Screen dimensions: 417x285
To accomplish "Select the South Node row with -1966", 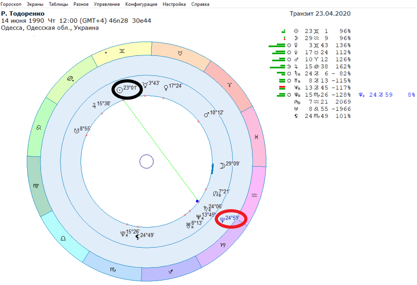I will click(322, 109).
